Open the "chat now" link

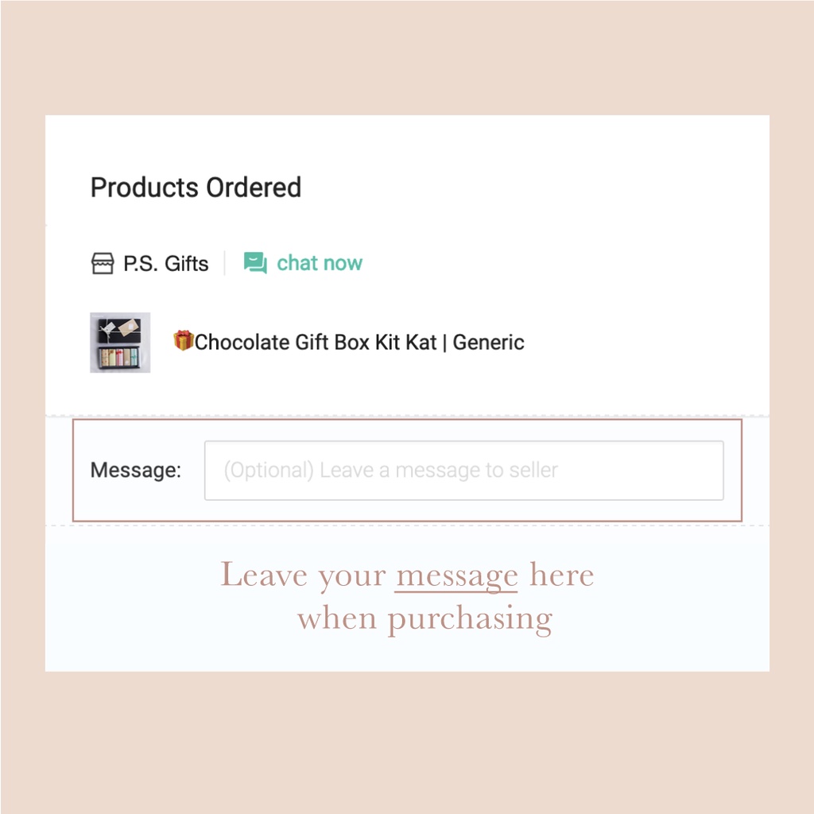tap(319, 263)
